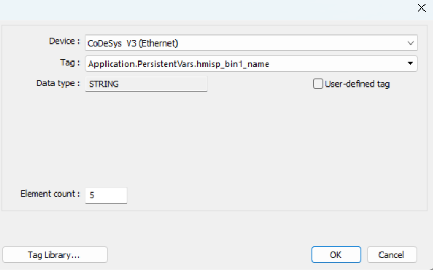
Task: Open the Tag Library... button
Action: [x=55, y=255]
